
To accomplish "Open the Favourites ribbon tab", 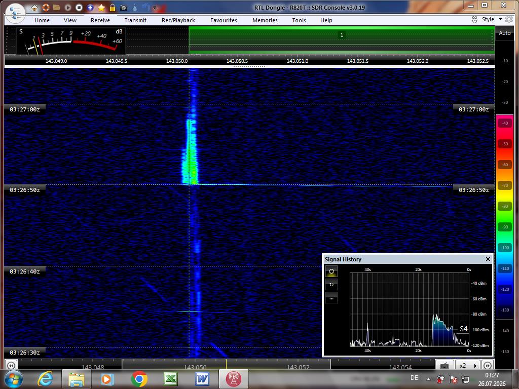I will (x=224, y=20).
